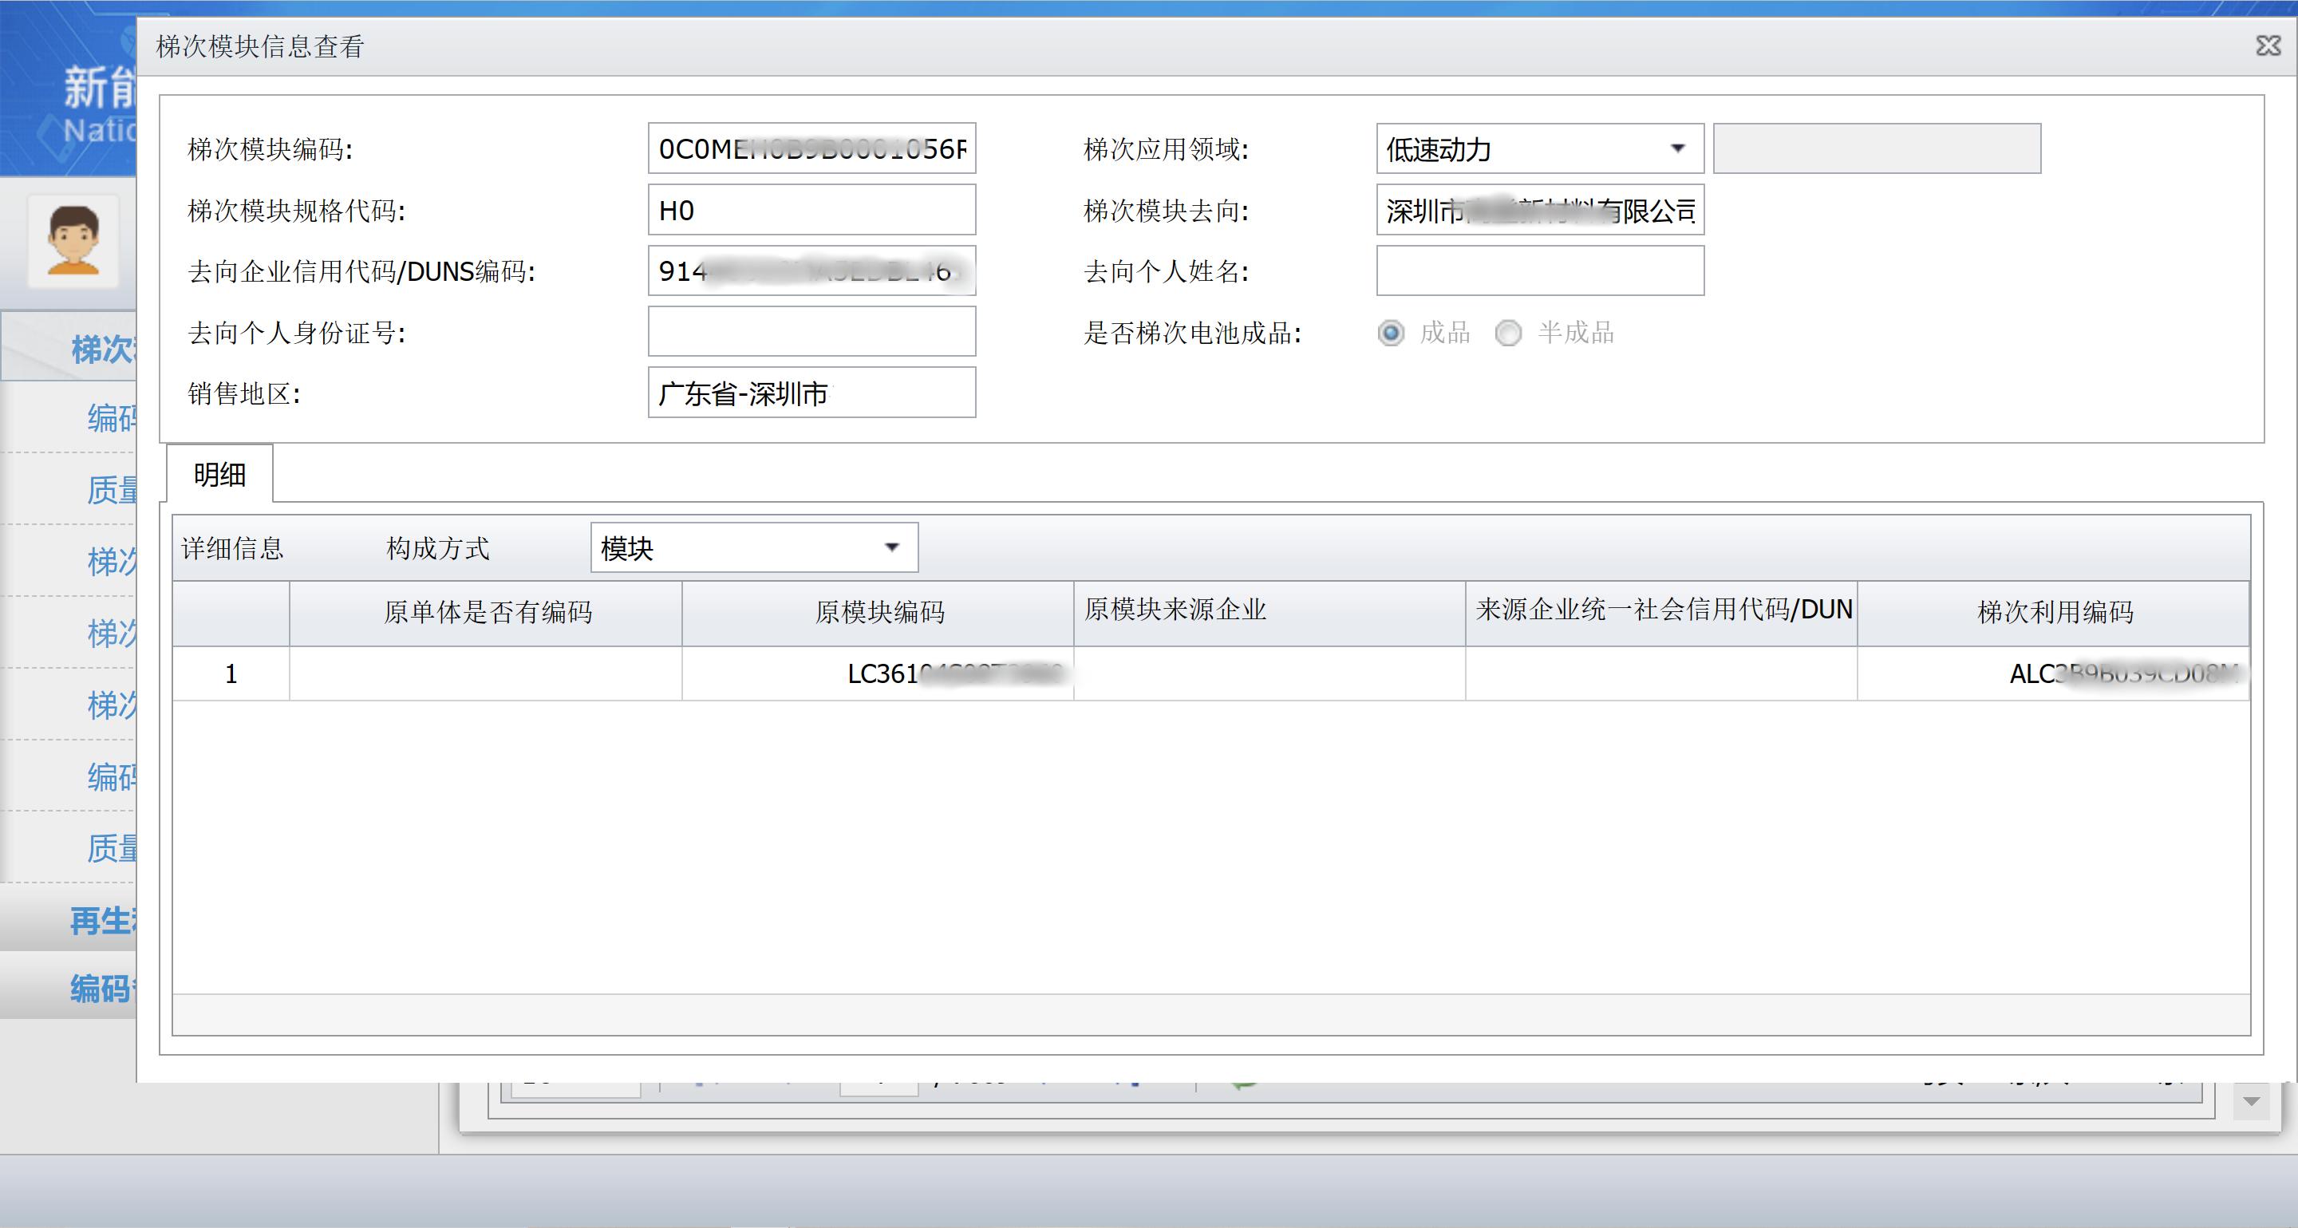Click the 原单体是否有编码 column header
This screenshot has width=2298, height=1228.
point(486,613)
